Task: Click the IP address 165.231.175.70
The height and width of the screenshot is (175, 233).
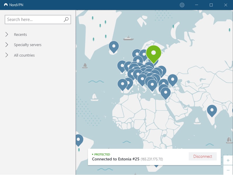Action: (x=152, y=159)
